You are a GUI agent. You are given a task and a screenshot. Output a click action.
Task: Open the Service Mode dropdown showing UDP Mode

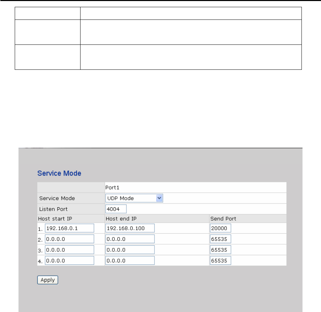pos(134,198)
